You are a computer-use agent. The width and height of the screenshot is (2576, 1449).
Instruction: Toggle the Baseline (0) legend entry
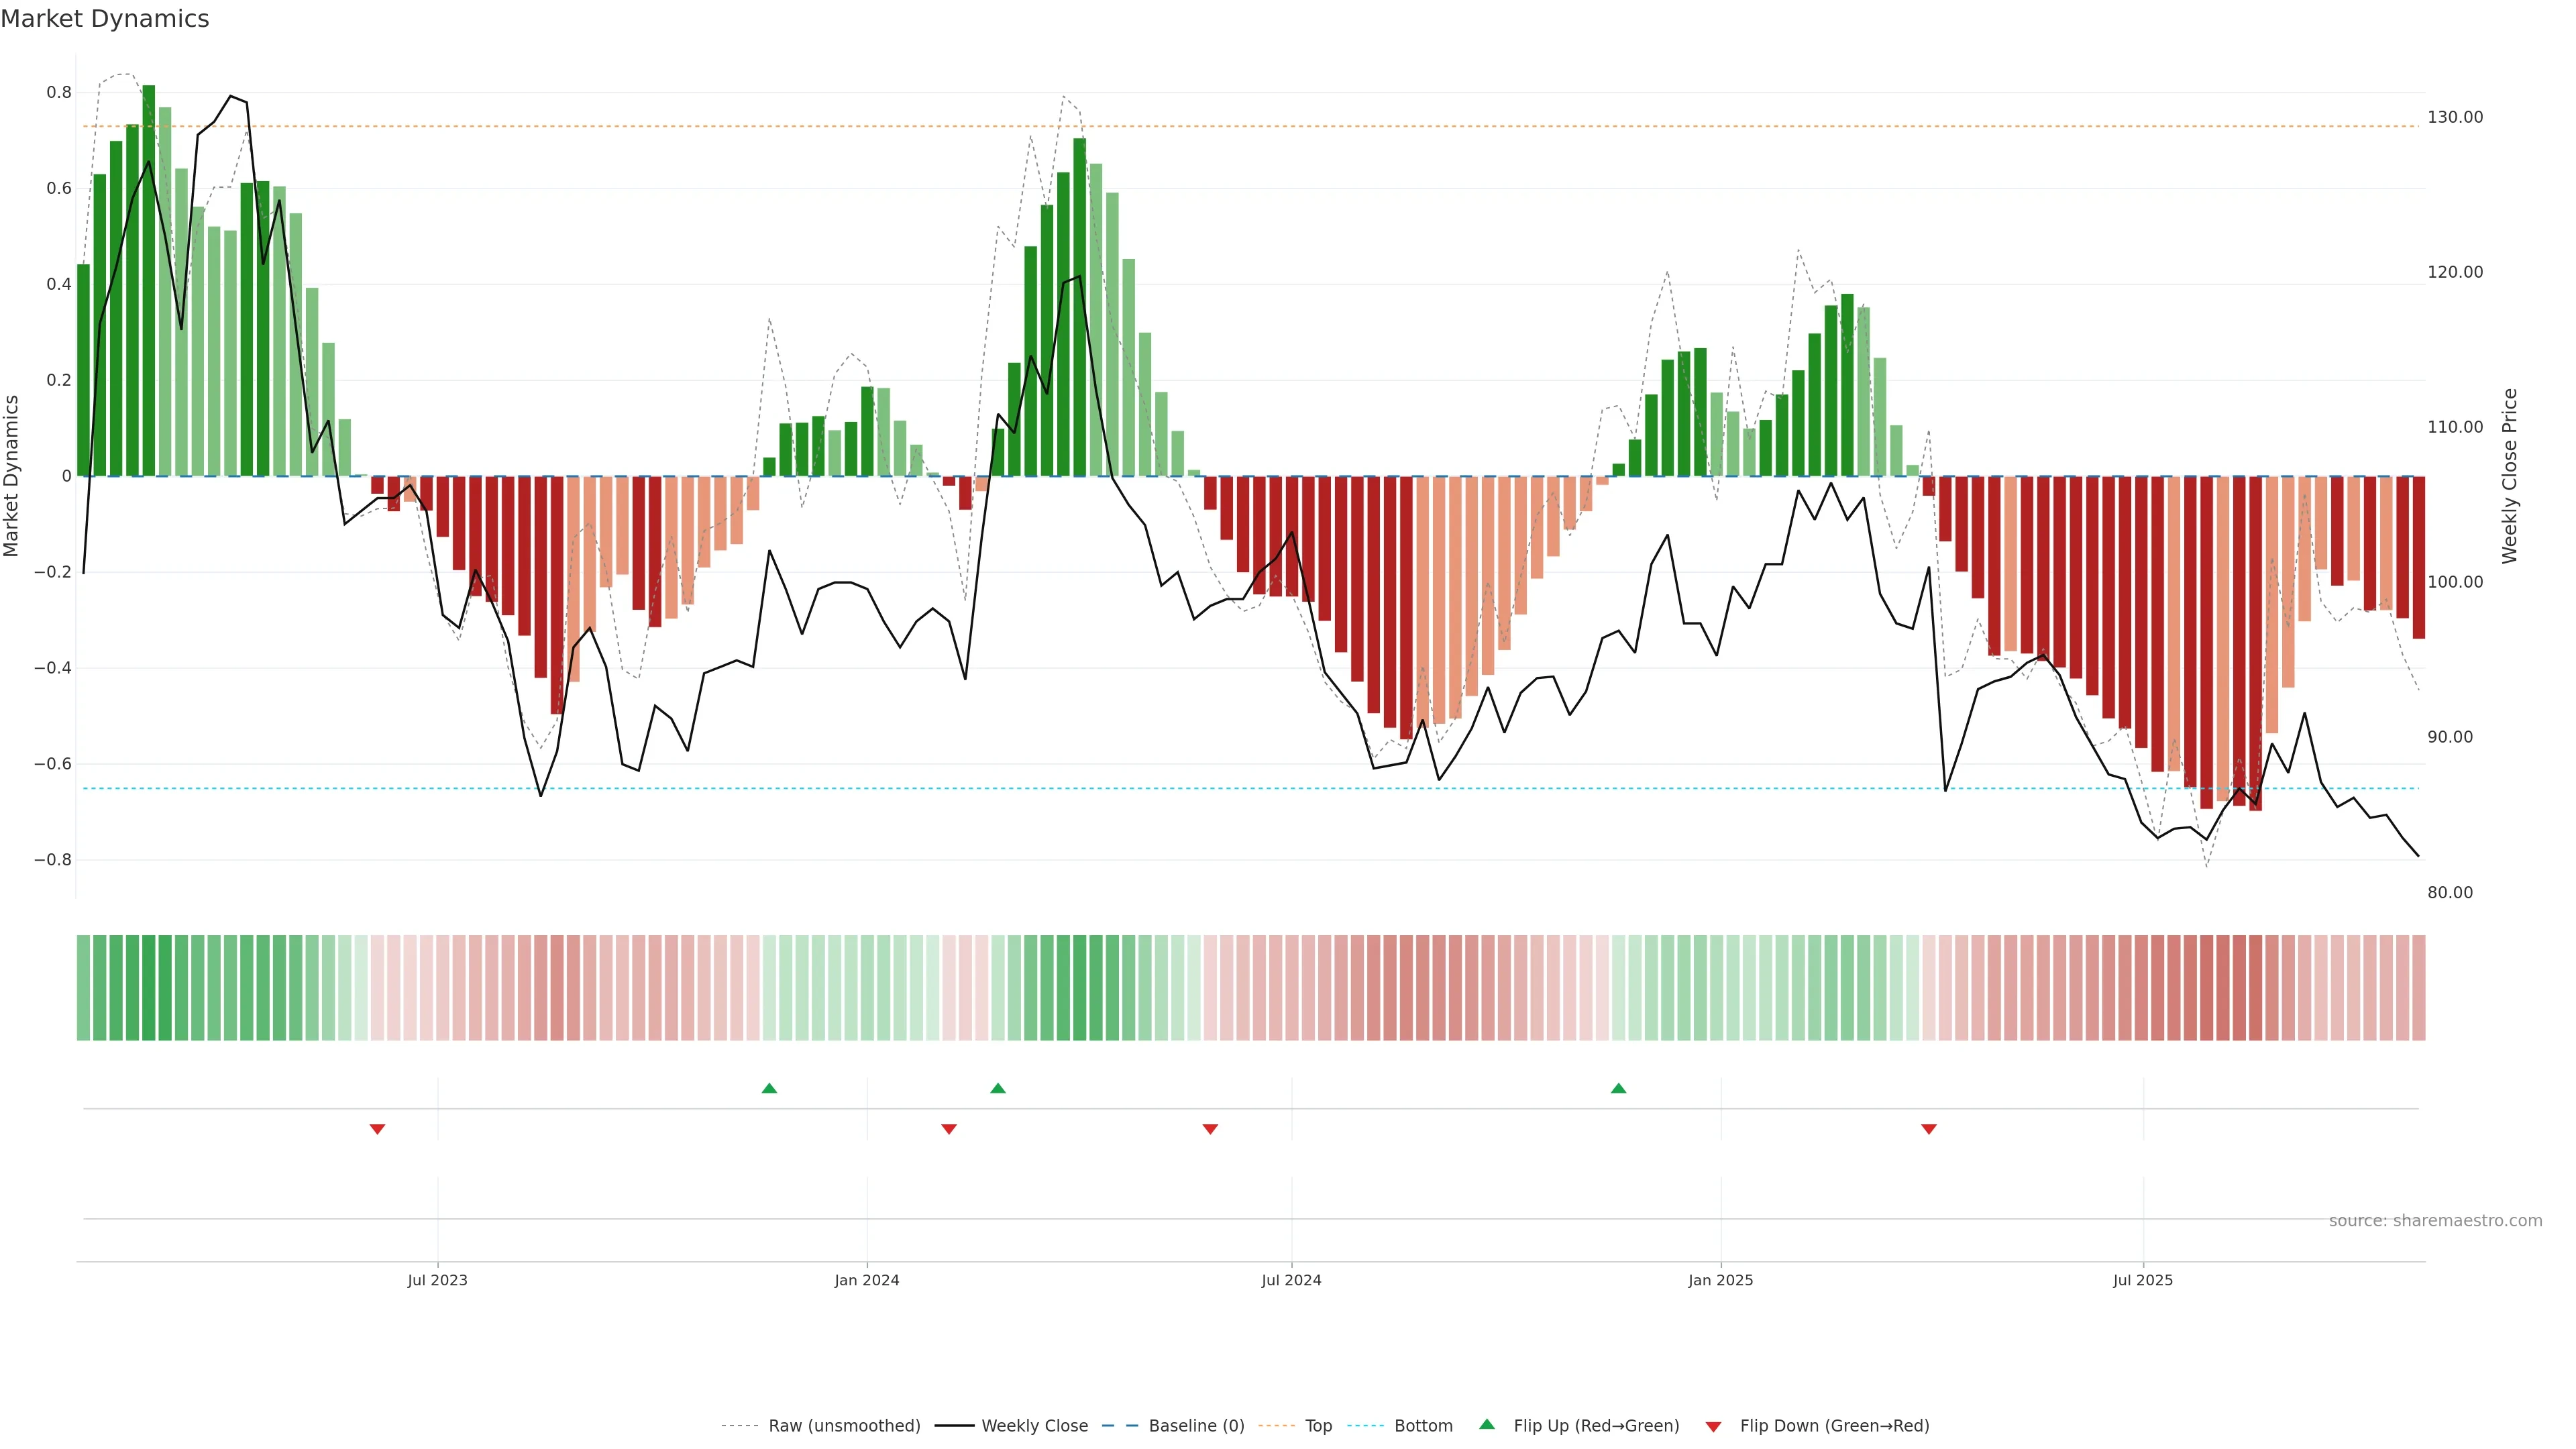(1196, 1426)
